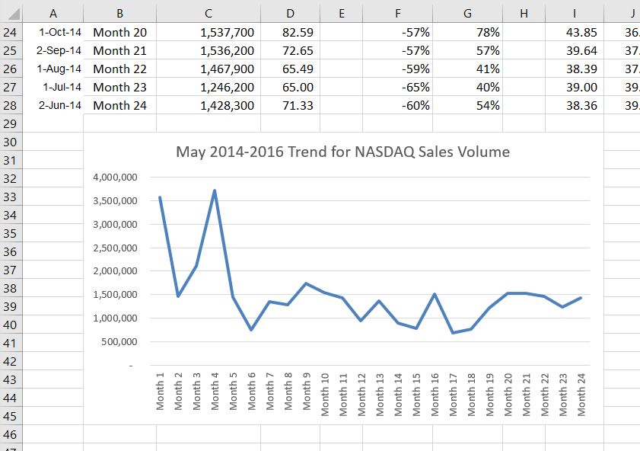640x451 pixels.
Task: Select row 29 header
Action: click(x=11, y=123)
